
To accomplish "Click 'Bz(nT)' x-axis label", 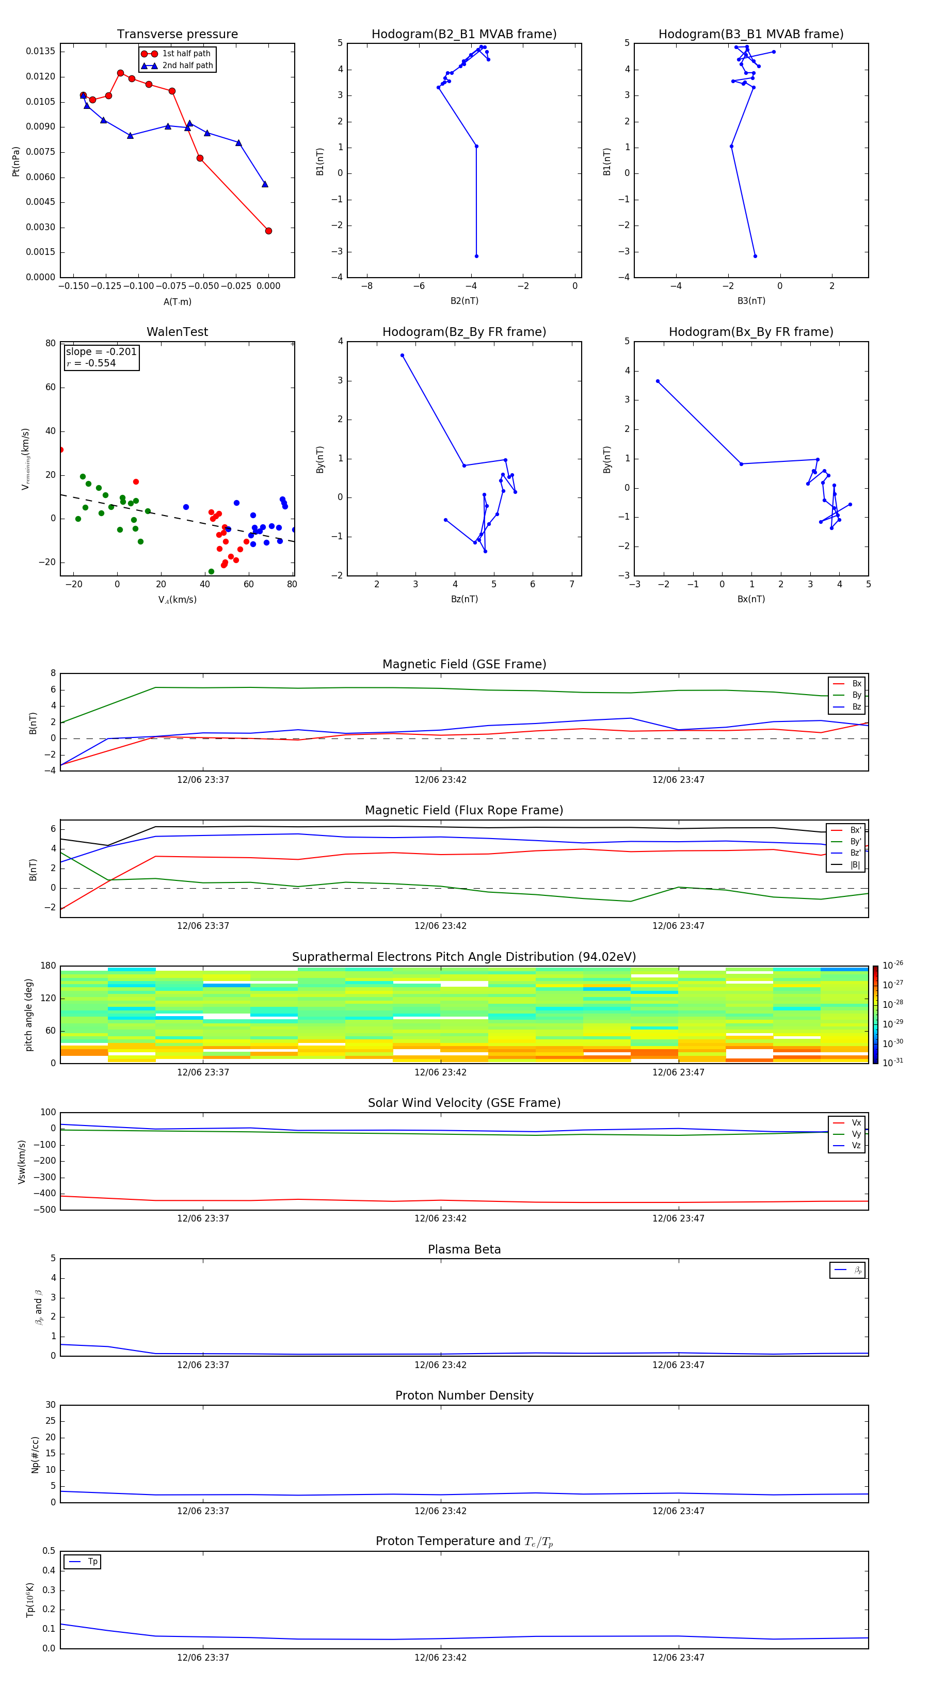I will tap(464, 599).
